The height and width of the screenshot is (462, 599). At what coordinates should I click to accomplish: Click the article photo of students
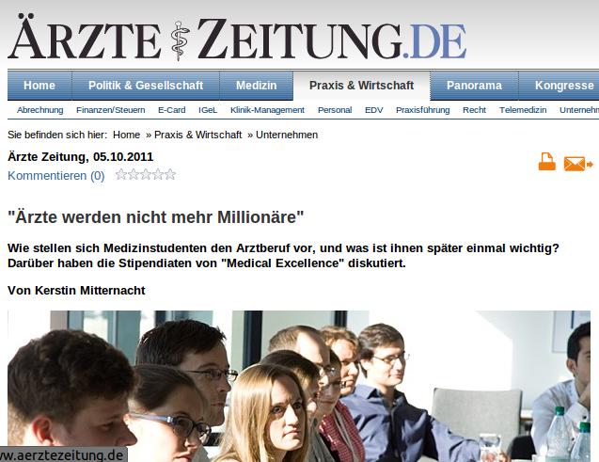pyautogui.click(x=299, y=386)
